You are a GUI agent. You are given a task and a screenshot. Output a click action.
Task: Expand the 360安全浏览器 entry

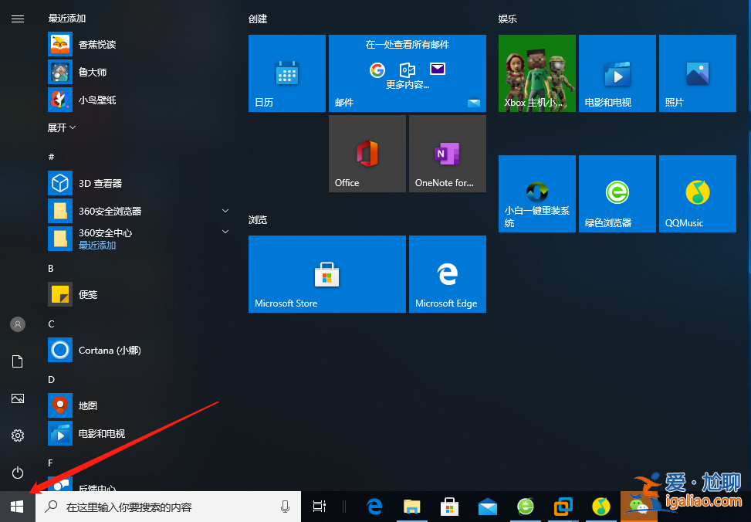pos(225,211)
